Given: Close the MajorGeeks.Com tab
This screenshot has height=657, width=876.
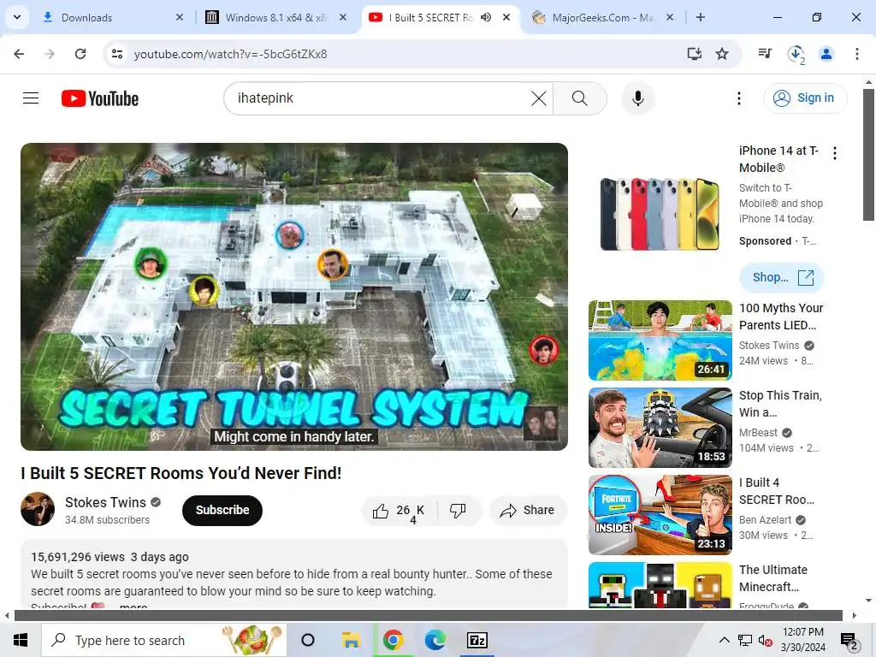Looking at the screenshot, I should [670, 17].
